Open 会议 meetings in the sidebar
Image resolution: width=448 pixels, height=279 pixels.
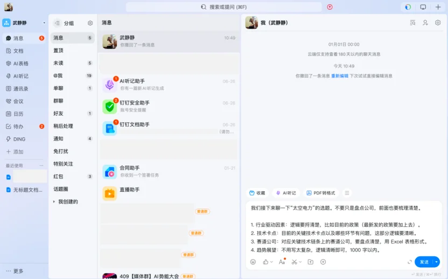pos(24,101)
